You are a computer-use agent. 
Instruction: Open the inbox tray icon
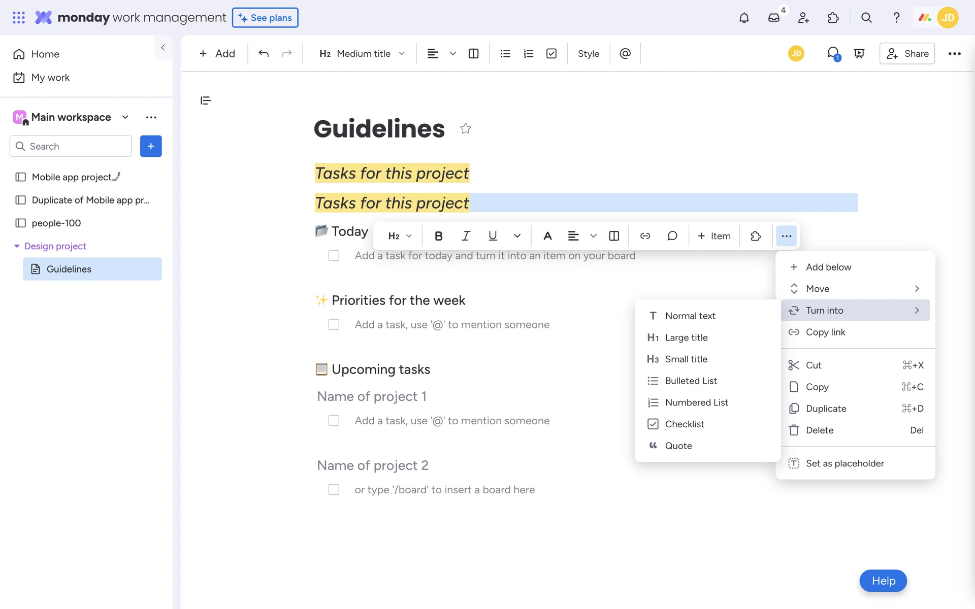(773, 18)
